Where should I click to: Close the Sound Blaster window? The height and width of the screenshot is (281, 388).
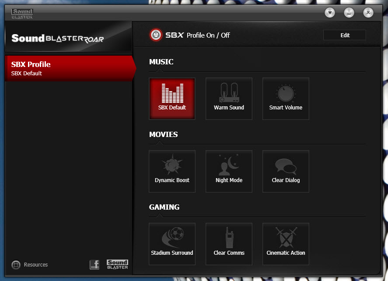pyautogui.click(x=368, y=12)
